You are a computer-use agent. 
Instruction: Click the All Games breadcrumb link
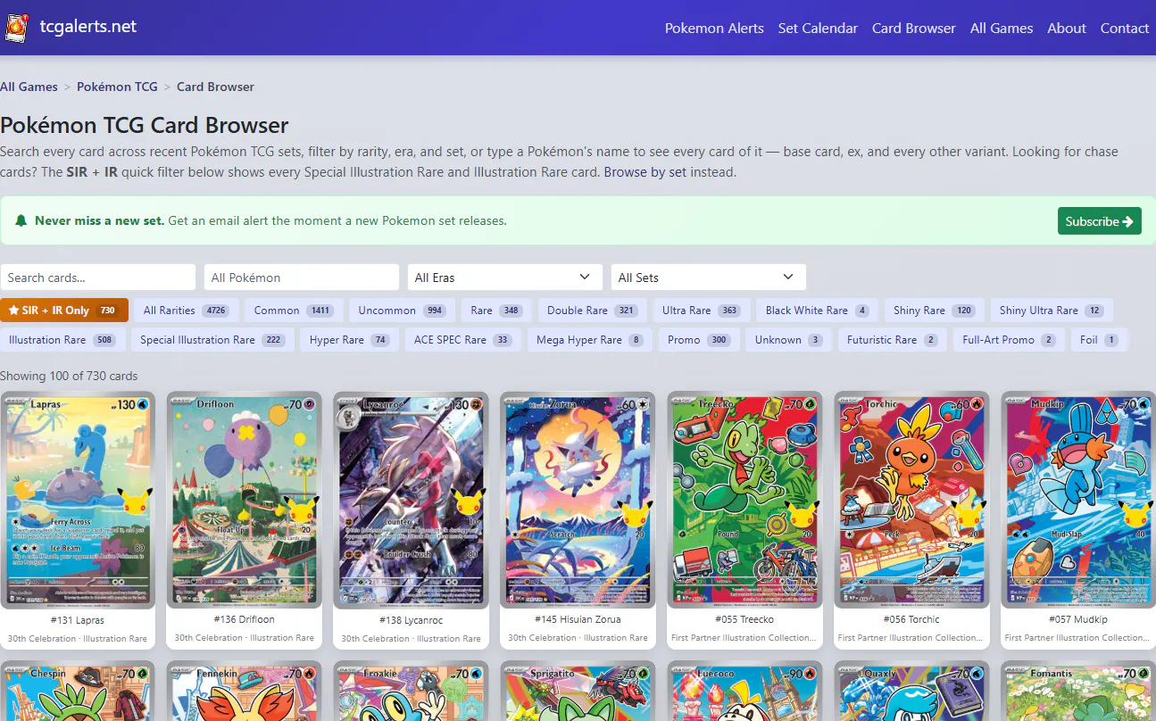tap(29, 87)
